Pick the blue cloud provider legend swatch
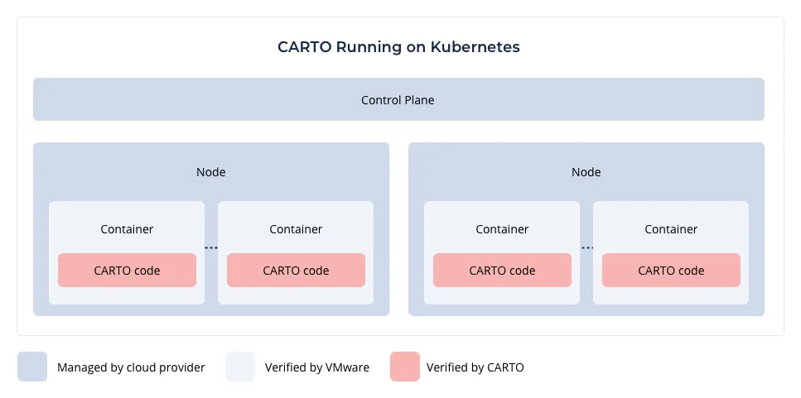801x398 pixels. (32, 367)
